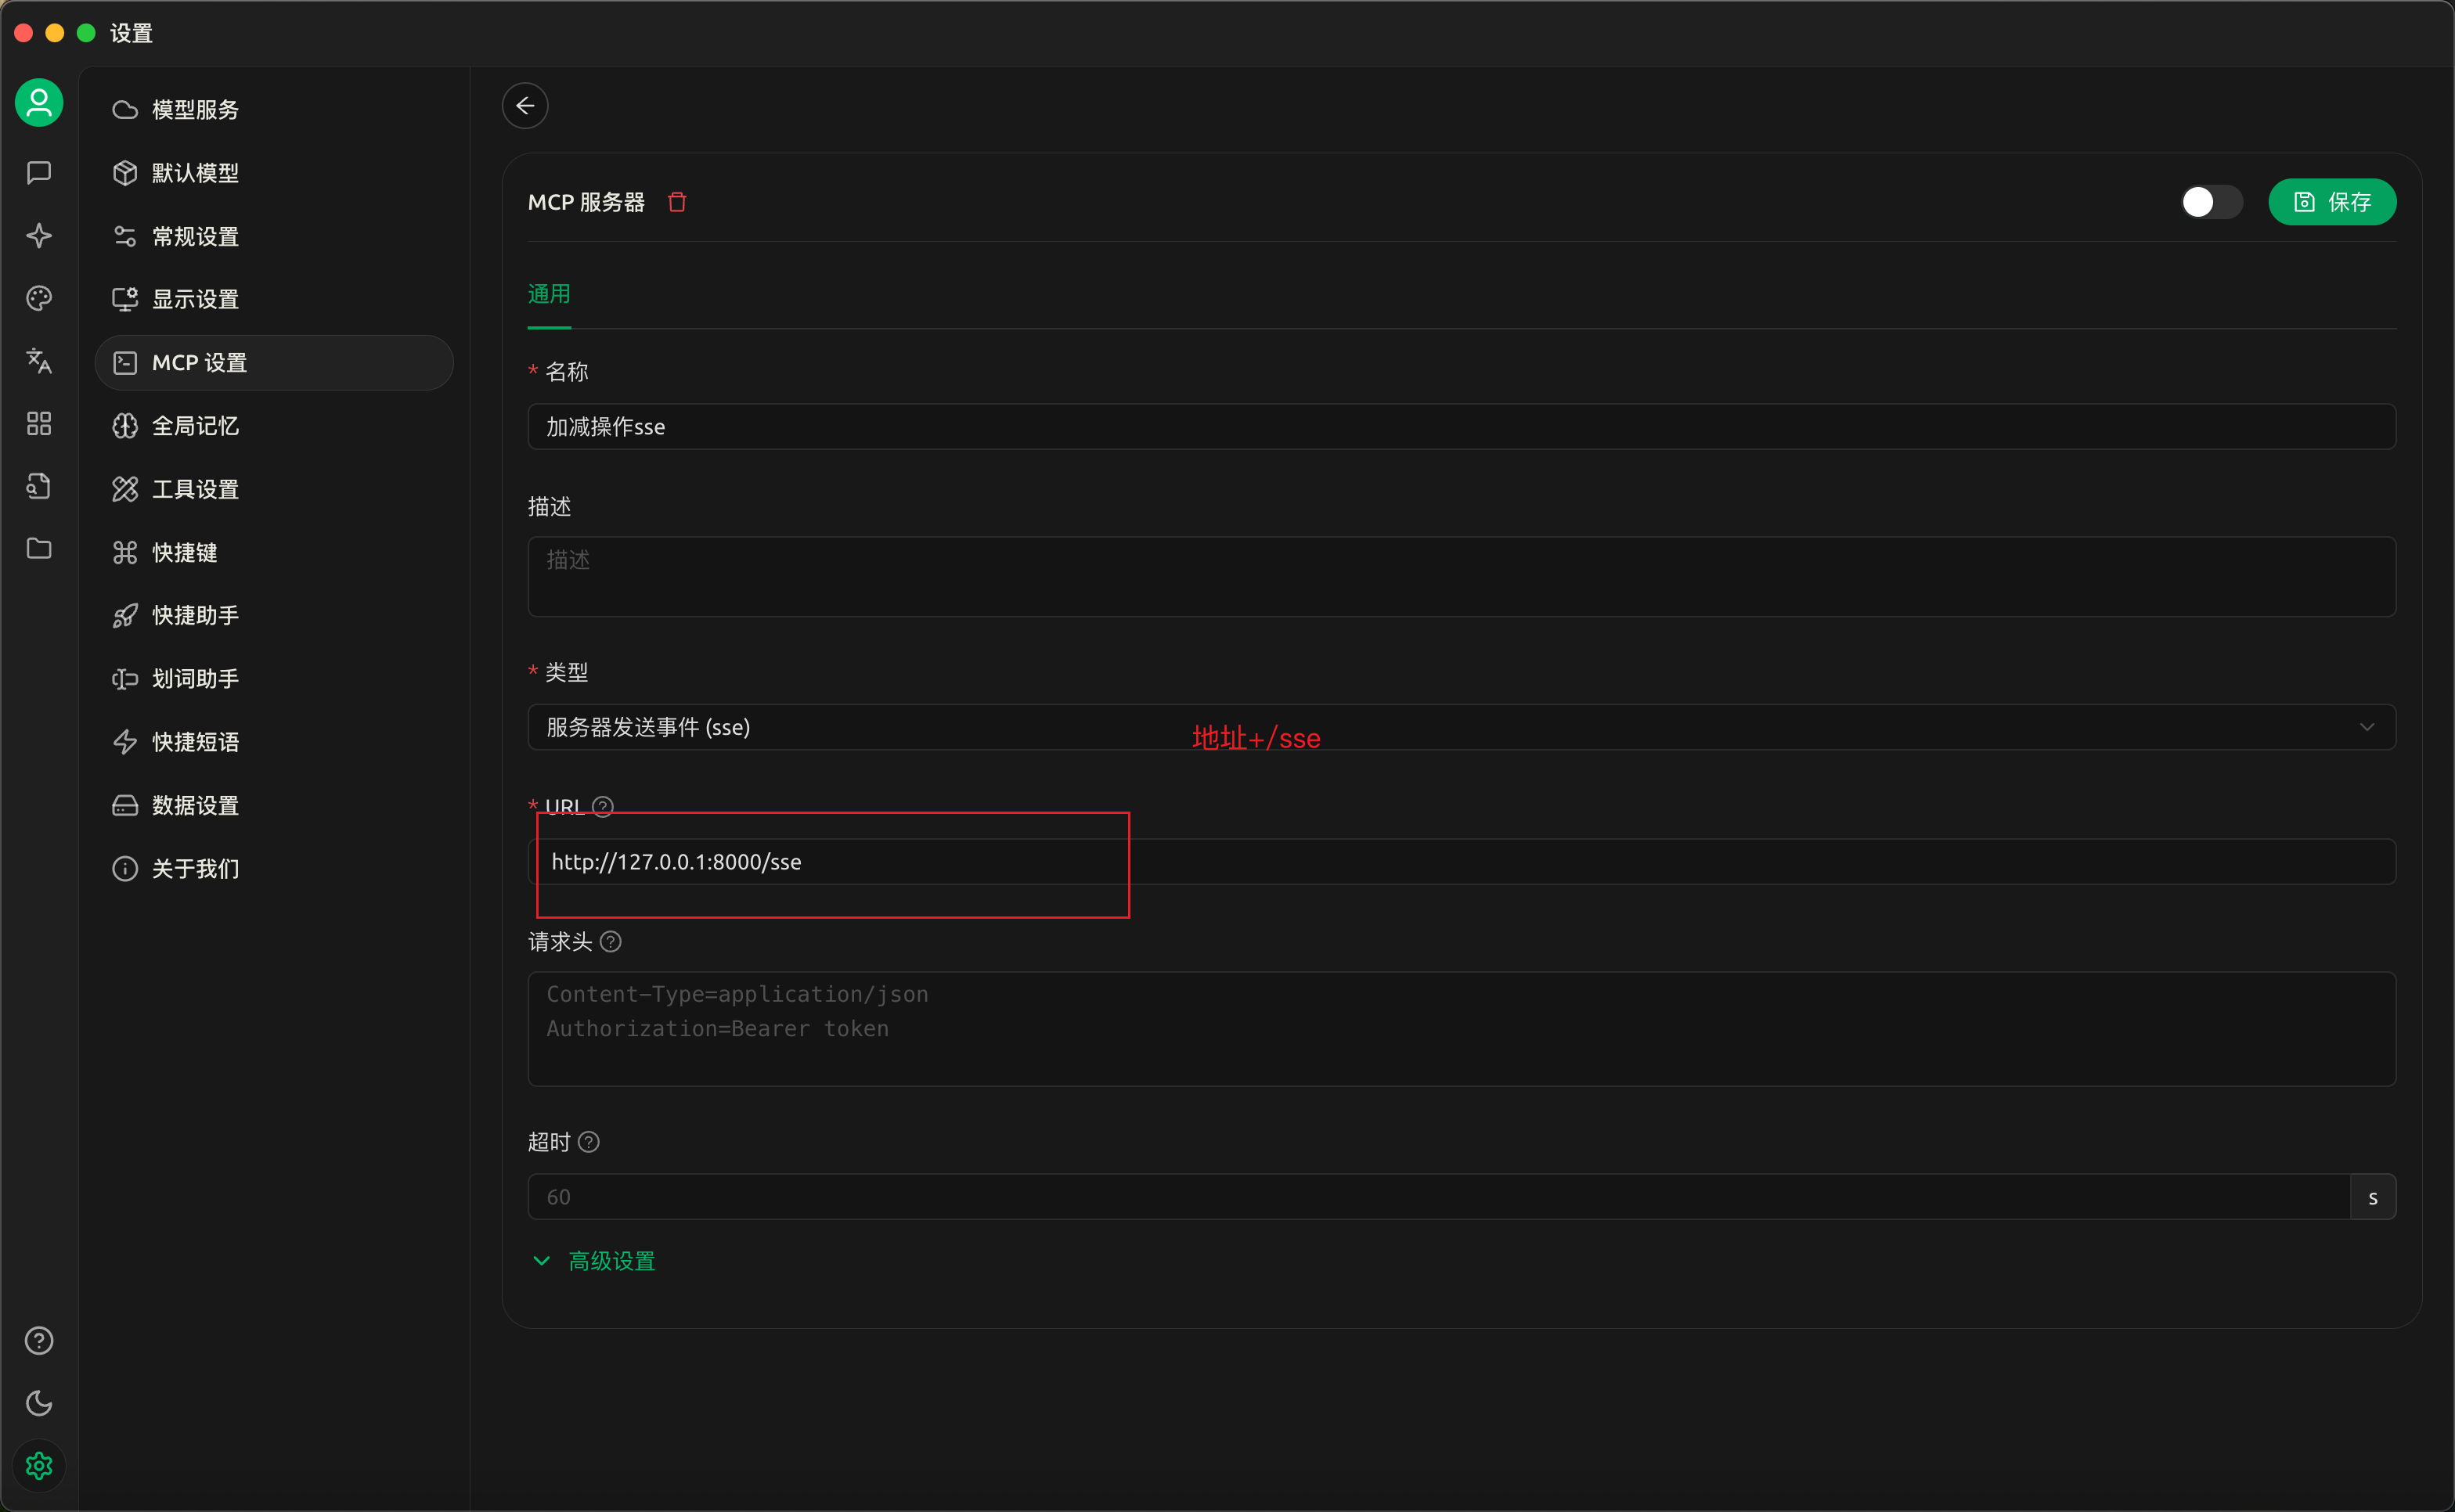This screenshot has height=1512, width=2455.
Task: Select the 通用 tab
Action: [x=549, y=294]
